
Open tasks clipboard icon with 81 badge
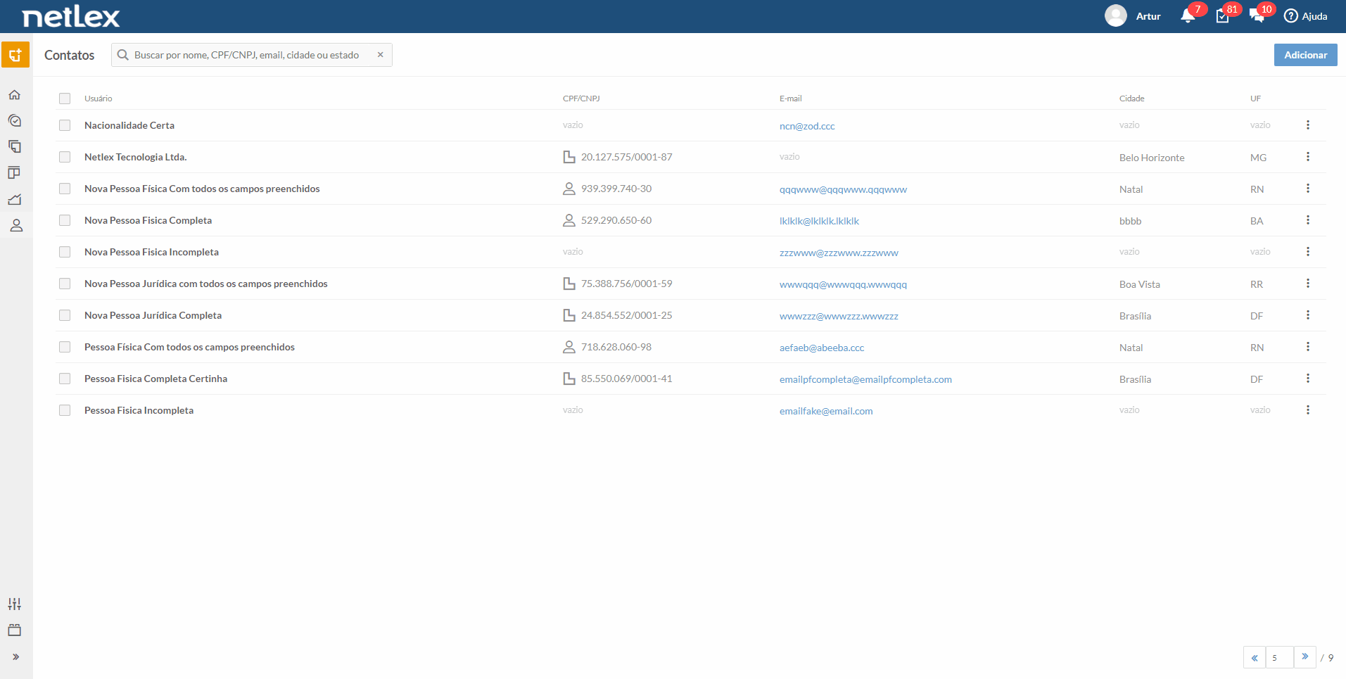1223,16
